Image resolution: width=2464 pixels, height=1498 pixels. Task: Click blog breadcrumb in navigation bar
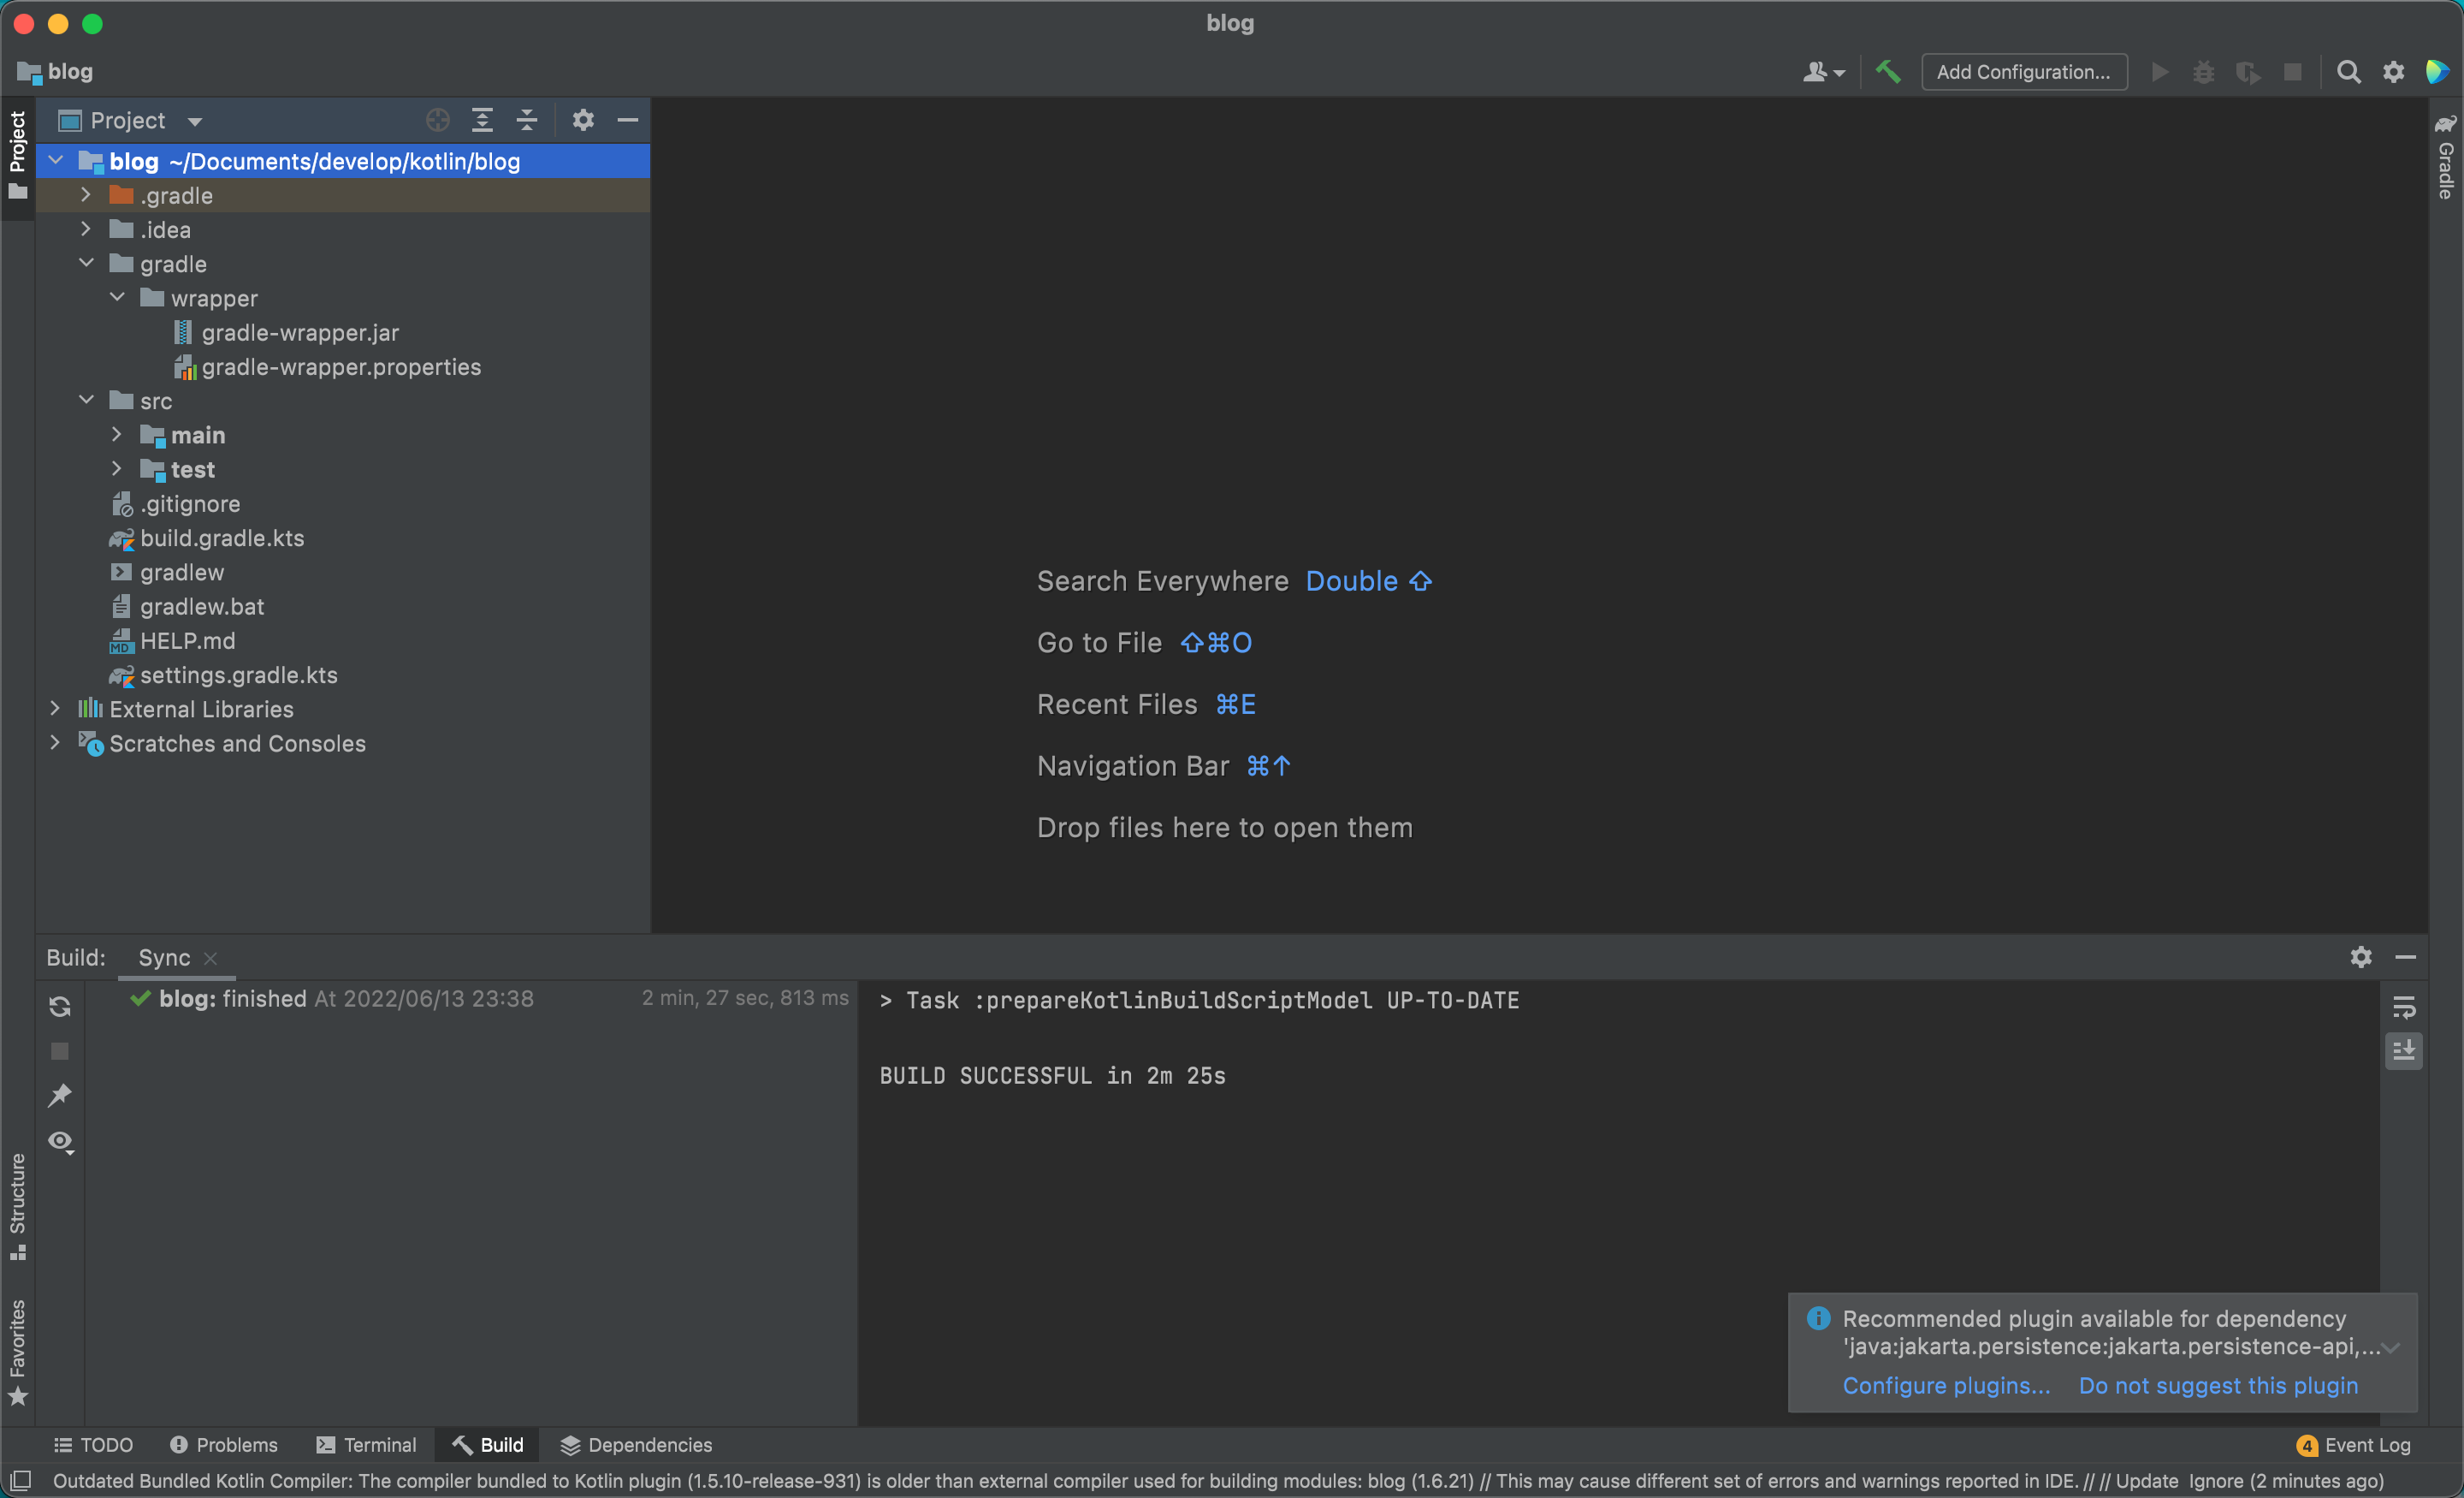[x=56, y=72]
